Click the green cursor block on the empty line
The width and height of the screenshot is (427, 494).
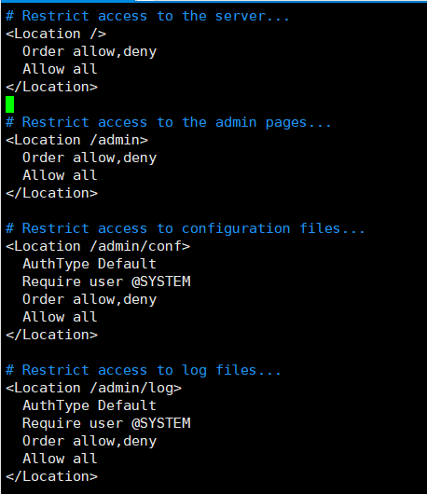coord(9,104)
